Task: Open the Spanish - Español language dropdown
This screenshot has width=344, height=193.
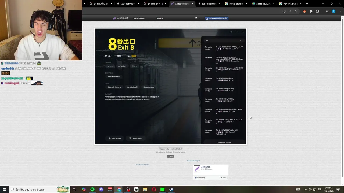Action: coord(139,18)
